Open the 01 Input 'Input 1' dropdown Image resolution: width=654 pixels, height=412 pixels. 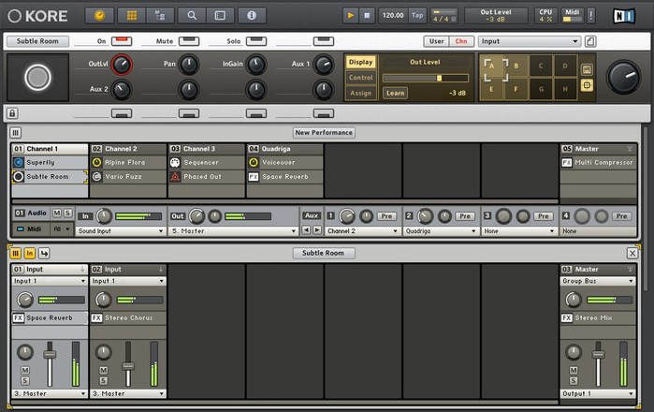[50, 281]
